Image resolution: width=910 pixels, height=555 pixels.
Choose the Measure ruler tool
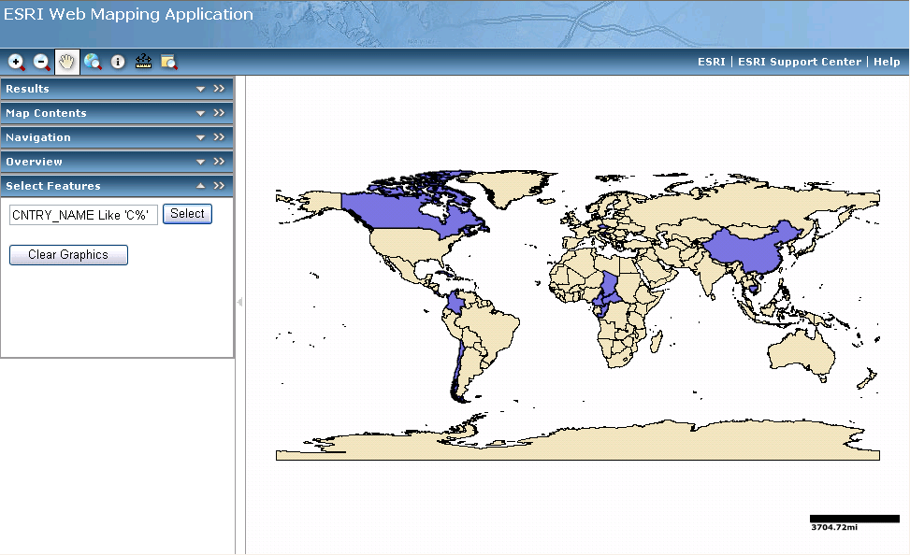coord(143,62)
